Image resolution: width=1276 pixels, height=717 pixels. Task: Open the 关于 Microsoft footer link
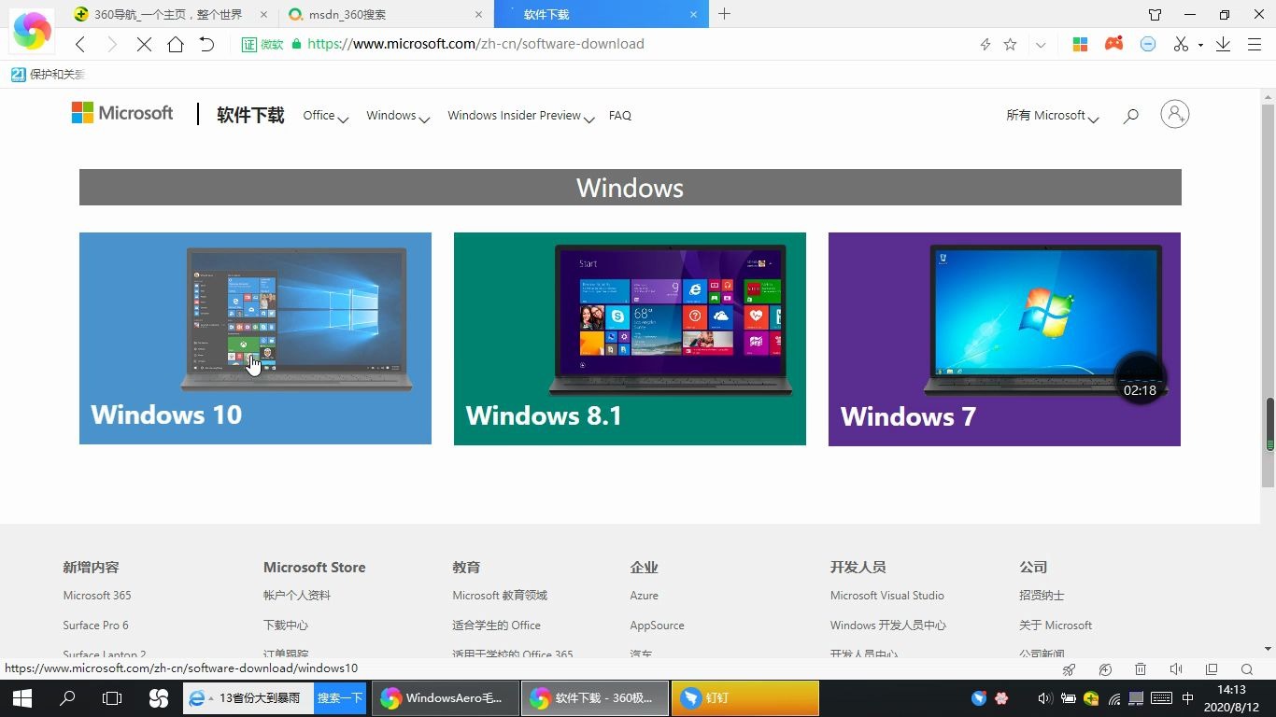pyautogui.click(x=1056, y=626)
